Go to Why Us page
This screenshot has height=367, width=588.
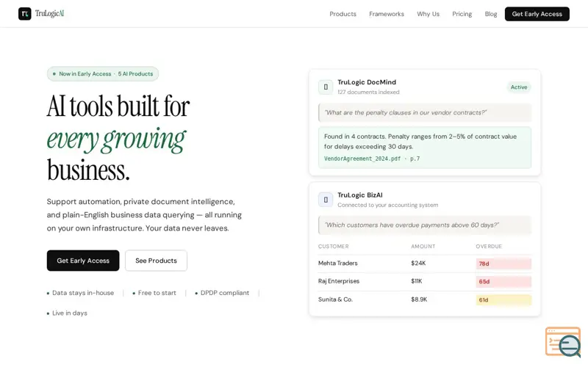(x=428, y=14)
